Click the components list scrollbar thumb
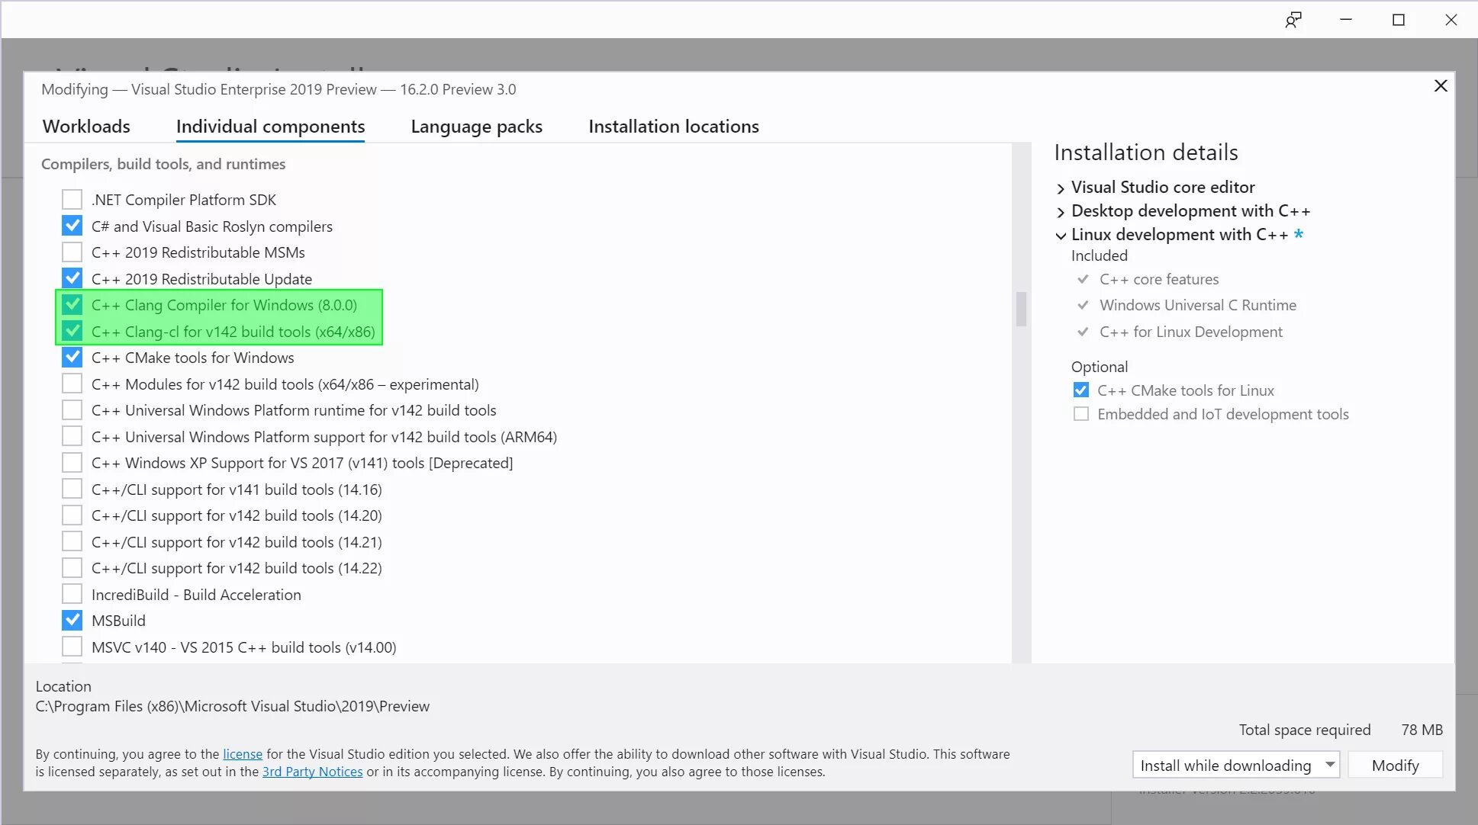 (x=1021, y=309)
